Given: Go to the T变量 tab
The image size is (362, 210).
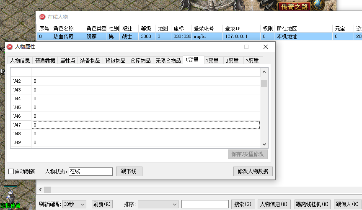Looking at the screenshot, I should coord(213,61).
